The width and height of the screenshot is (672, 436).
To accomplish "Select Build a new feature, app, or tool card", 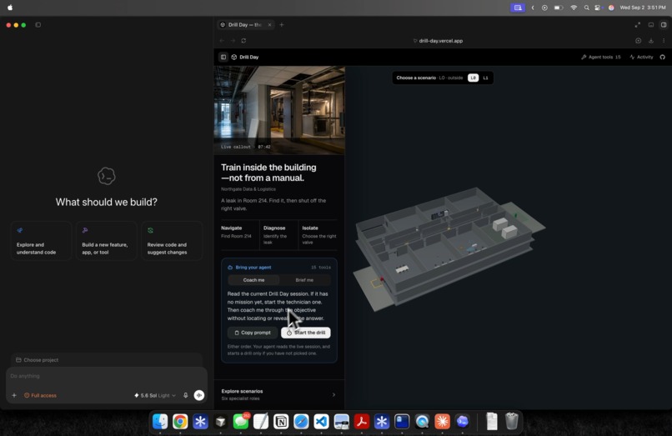I will click(106, 241).
